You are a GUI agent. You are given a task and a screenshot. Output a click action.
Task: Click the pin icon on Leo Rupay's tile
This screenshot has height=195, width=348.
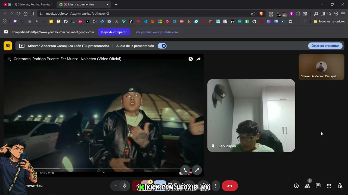pos(213,146)
